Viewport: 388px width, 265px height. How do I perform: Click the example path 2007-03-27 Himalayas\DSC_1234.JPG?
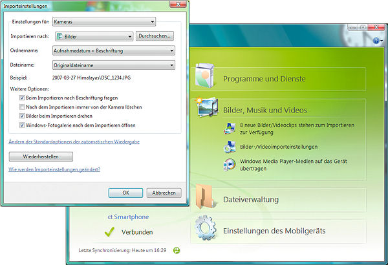(91, 78)
